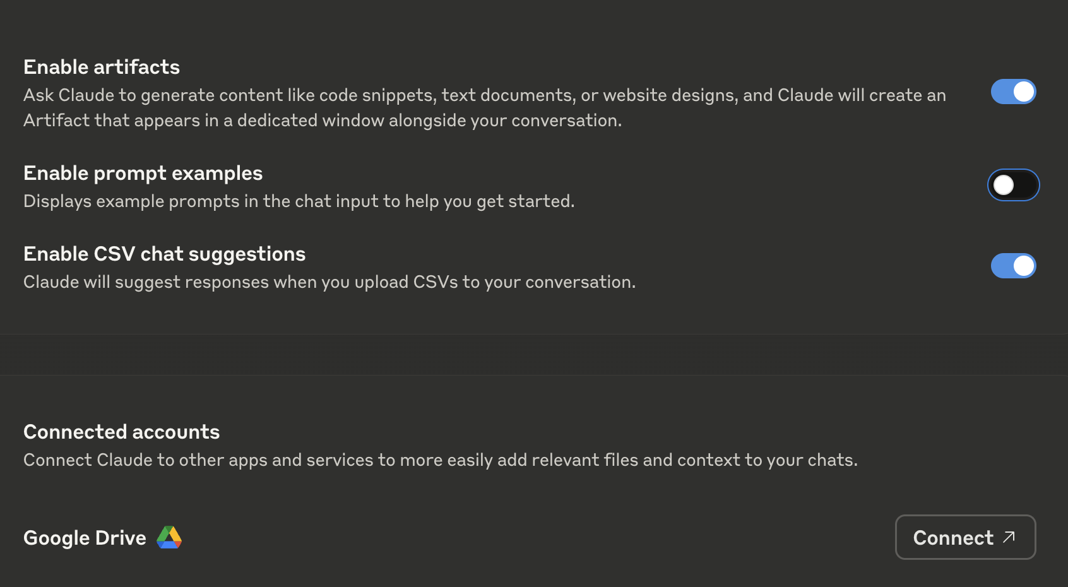Screen dimensions: 1068x587
Task: Click the "Enable CSV chat suggestions" heading
Action: (164, 254)
